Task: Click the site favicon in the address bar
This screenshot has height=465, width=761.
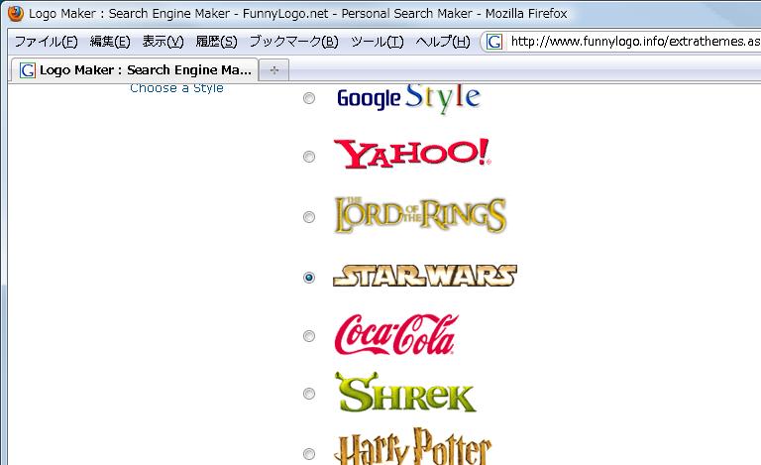Action: [x=494, y=42]
